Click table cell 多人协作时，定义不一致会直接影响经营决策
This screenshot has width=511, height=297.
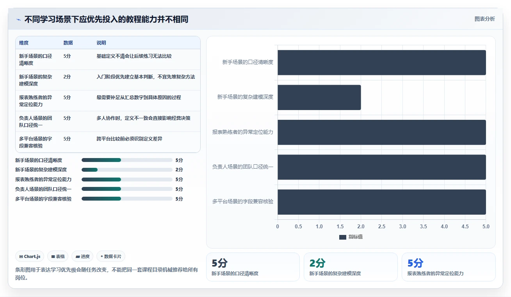(x=143, y=118)
